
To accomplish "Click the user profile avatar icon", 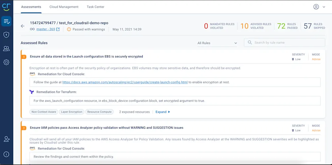I will pyautogui.click(x=316, y=7).
